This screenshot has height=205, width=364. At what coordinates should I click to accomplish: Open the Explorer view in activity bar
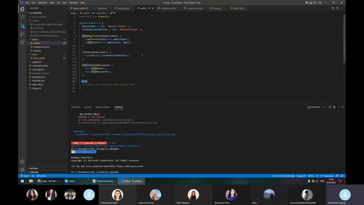22,9
